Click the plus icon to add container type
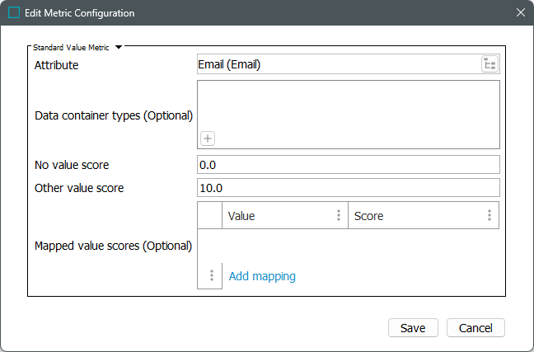Screen dimensions: 534x352 click(x=208, y=138)
